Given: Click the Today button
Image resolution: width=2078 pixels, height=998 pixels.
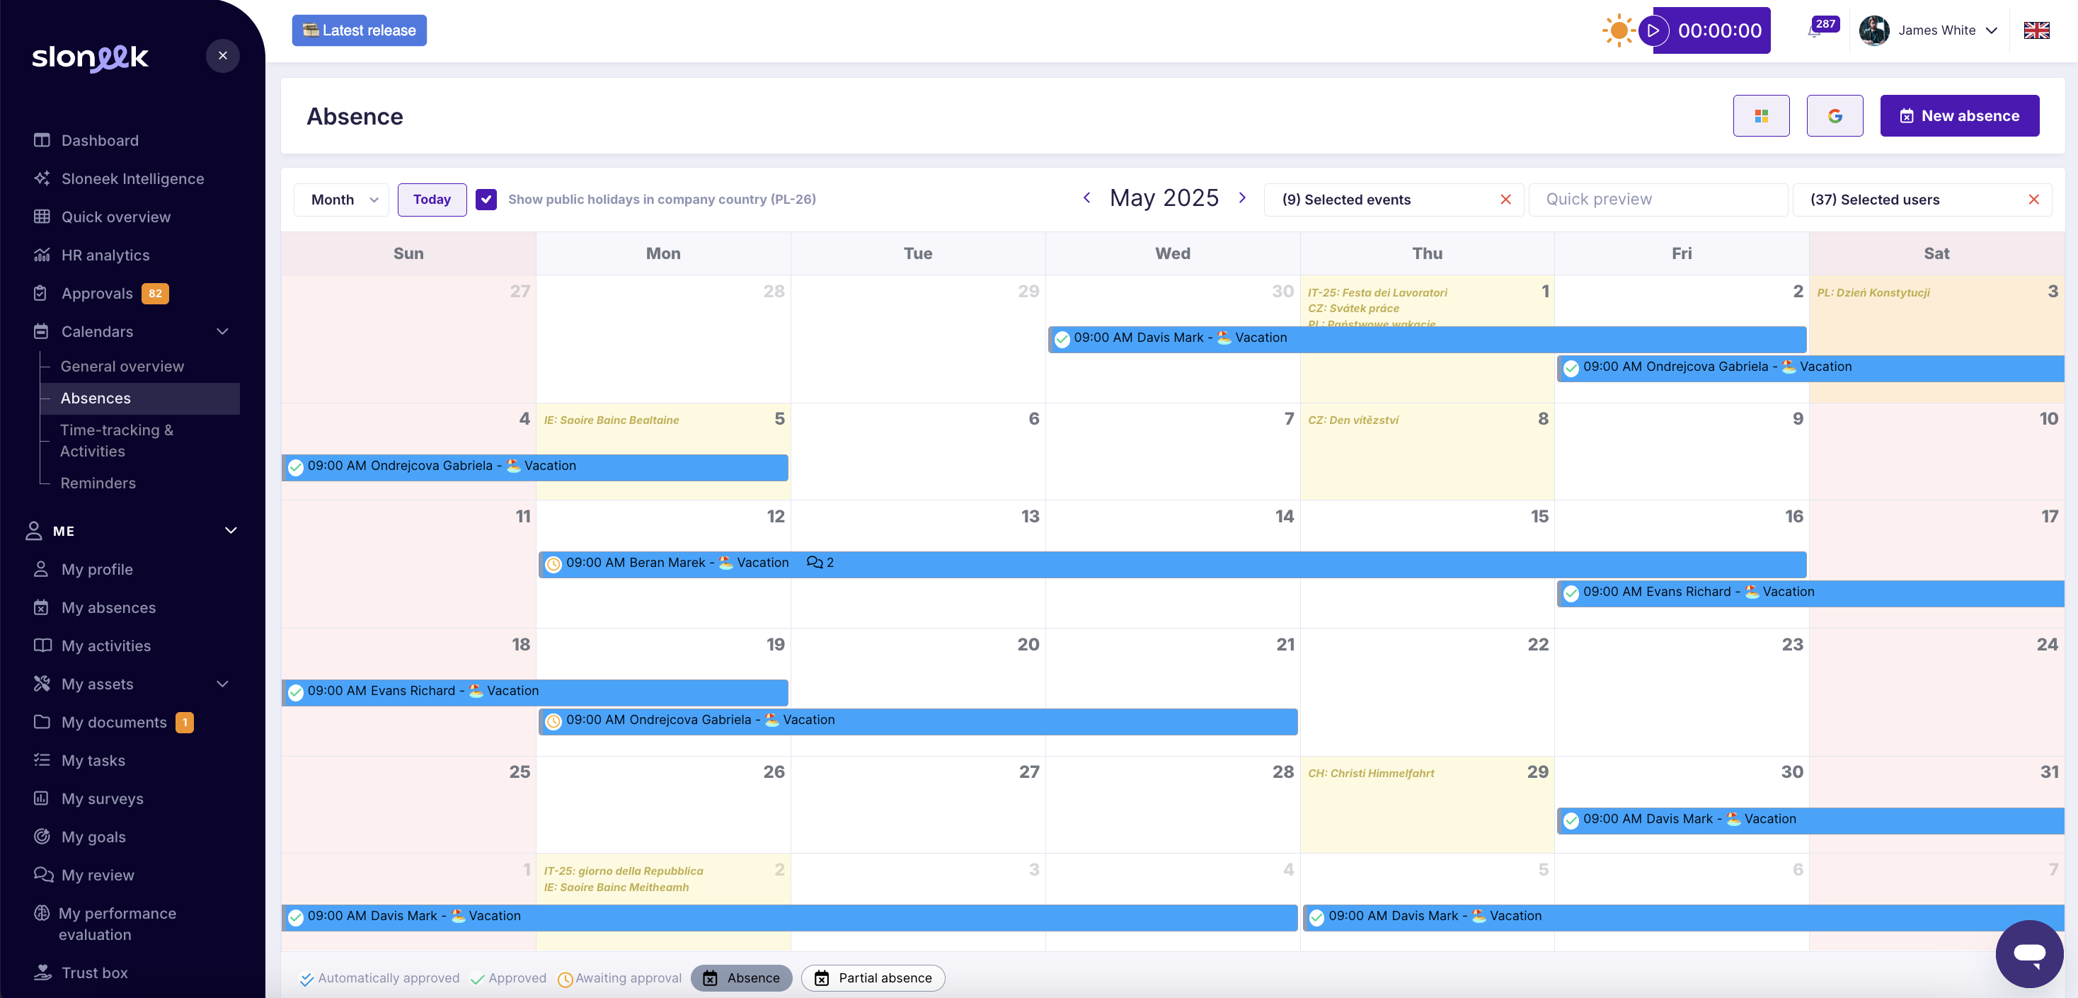Looking at the screenshot, I should coord(432,200).
